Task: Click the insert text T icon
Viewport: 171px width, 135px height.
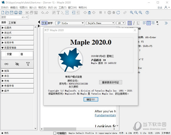Action: coord(58,13)
